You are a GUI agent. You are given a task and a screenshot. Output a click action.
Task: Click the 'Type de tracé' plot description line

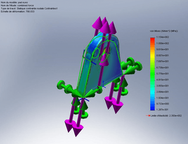[x=29, y=9]
